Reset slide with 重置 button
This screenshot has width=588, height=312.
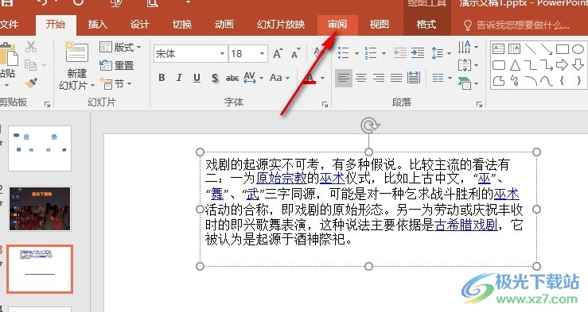tap(117, 65)
